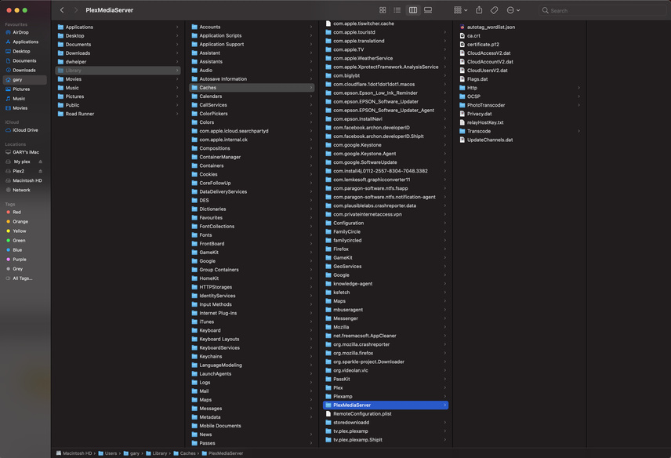Click the Share toolbar icon
The height and width of the screenshot is (458, 671).
[479, 10]
